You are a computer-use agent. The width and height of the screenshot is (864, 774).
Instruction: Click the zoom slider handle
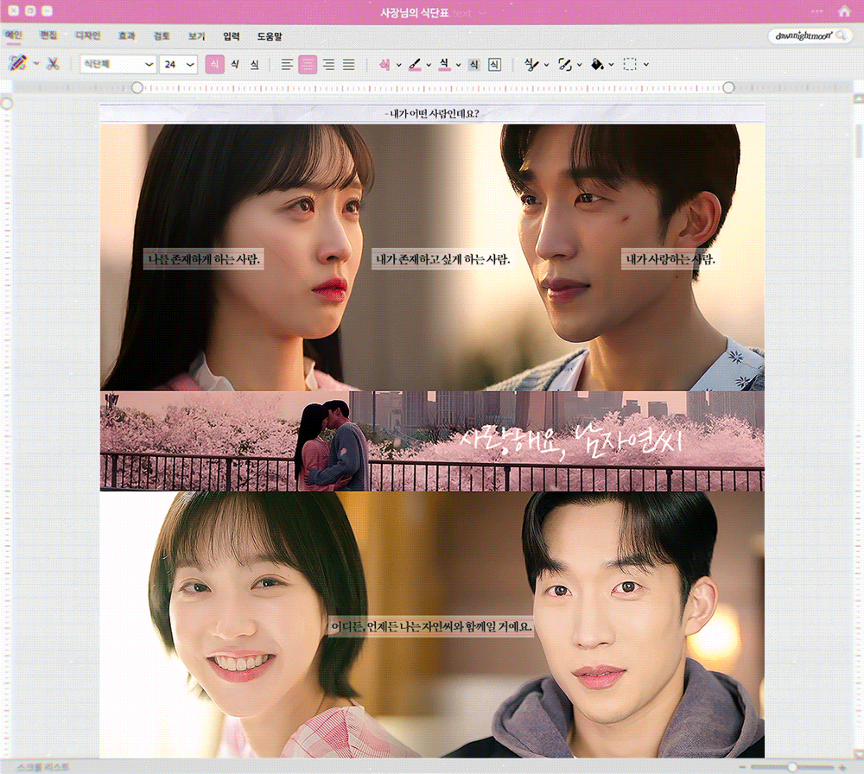click(x=792, y=767)
